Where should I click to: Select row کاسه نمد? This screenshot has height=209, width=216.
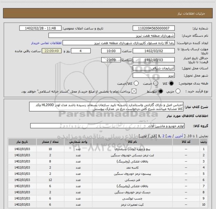pyautogui.click(x=108, y=167)
